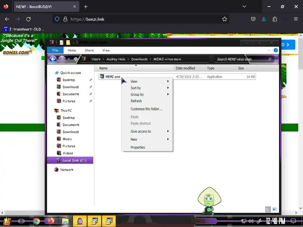List all tabs dropdown arrow

244,7
